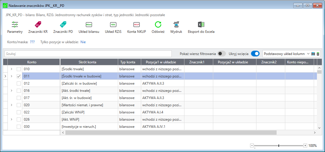Expand account 020 row
The width and height of the screenshot is (325, 152).
click(12, 105)
